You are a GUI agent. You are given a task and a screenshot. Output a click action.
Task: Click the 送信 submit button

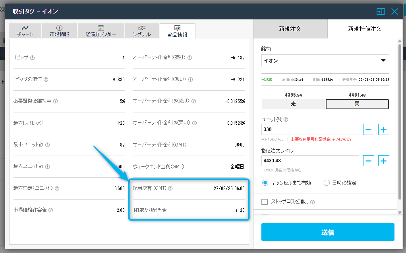(328, 232)
